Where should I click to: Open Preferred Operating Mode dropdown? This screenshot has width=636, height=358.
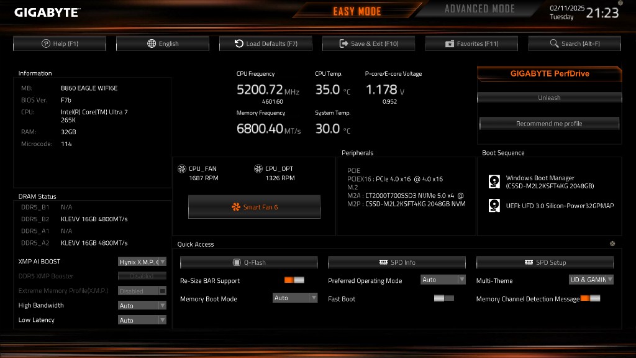click(x=443, y=280)
